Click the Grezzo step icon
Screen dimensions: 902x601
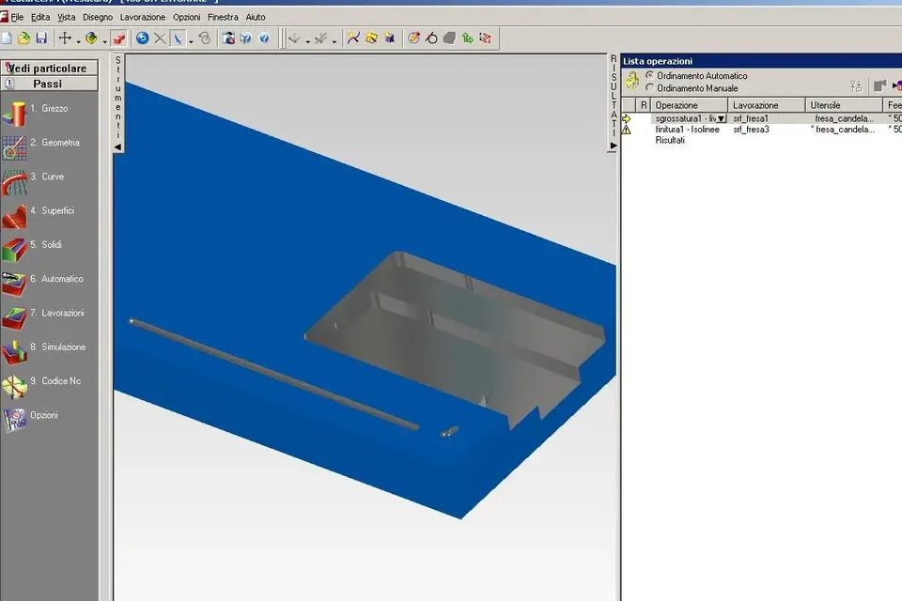pyautogui.click(x=14, y=113)
